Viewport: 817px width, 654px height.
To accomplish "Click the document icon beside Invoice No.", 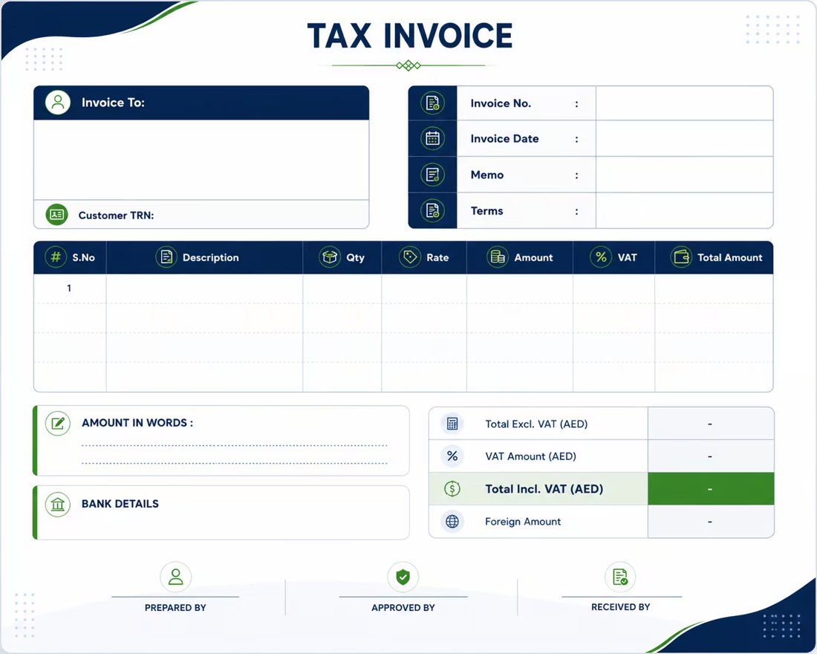I will click(x=432, y=103).
